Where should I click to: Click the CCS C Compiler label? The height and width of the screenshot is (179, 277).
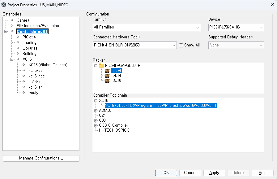tap(113, 125)
